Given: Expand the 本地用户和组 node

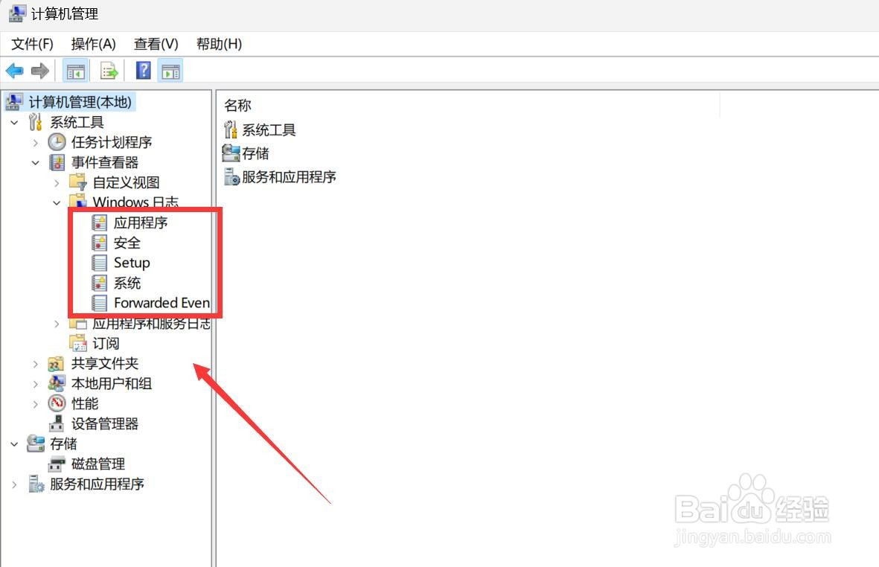Looking at the screenshot, I should [x=35, y=385].
